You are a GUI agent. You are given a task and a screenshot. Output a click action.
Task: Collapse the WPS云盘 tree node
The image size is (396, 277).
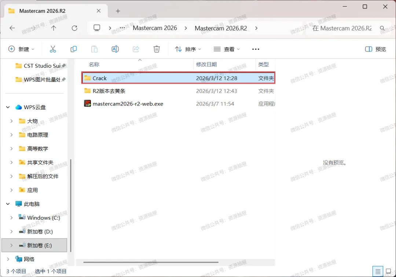tap(8, 107)
